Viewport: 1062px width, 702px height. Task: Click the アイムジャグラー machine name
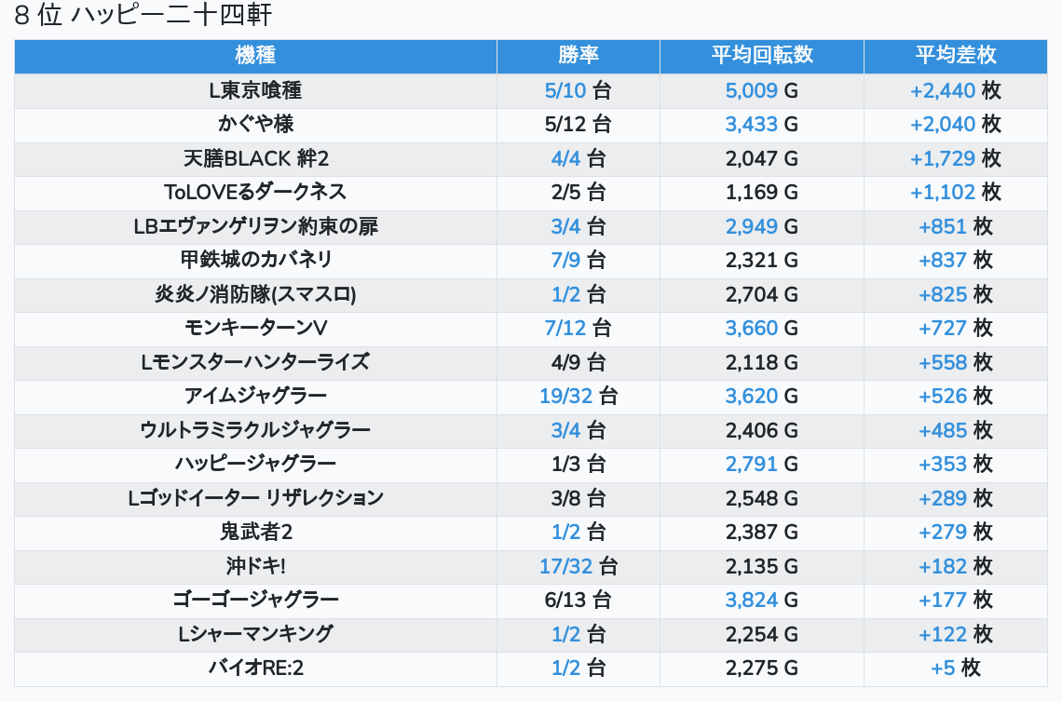tap(255, 396)
